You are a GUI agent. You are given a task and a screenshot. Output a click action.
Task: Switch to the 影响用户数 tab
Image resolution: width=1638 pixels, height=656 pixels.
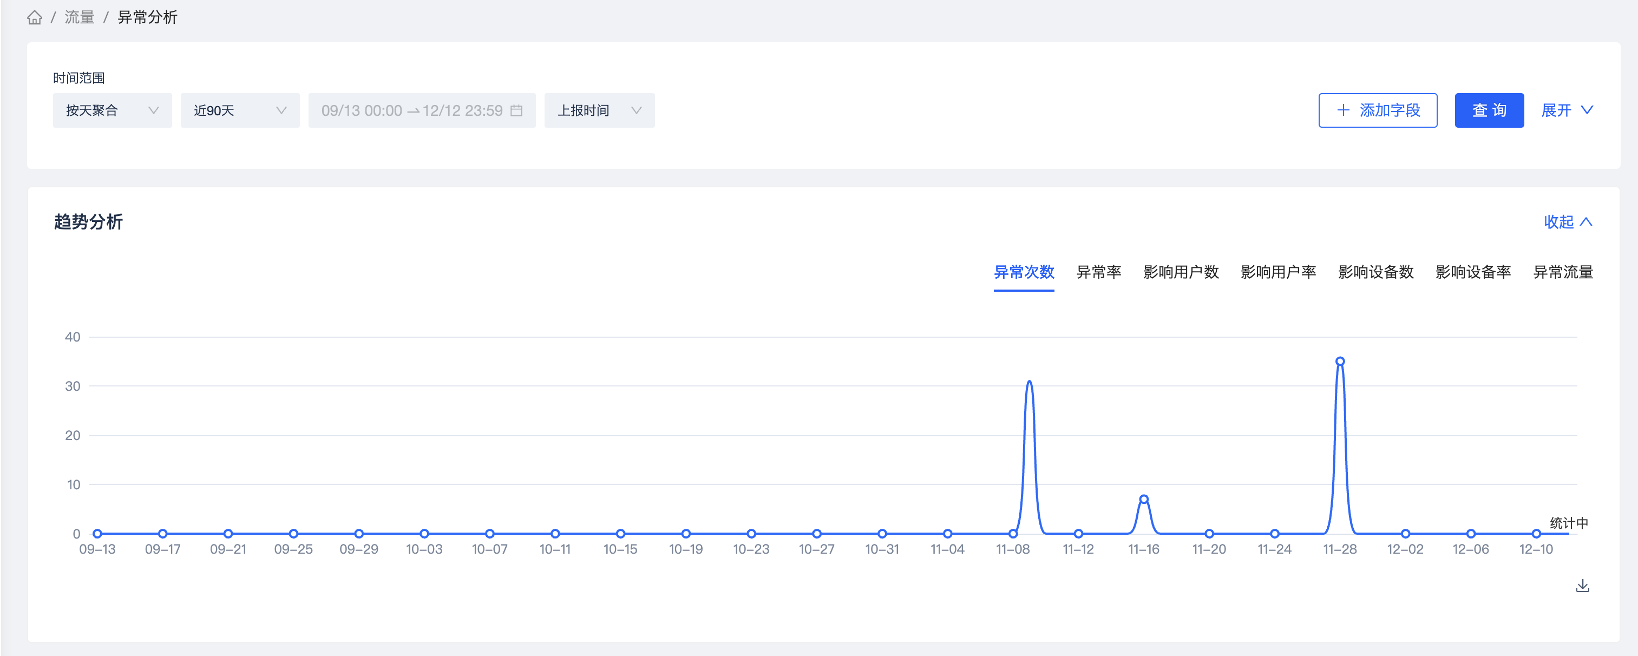[x=1180, y=272]
